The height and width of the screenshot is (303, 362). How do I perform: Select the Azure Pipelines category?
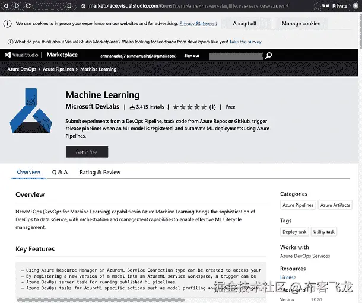(298, 205)
